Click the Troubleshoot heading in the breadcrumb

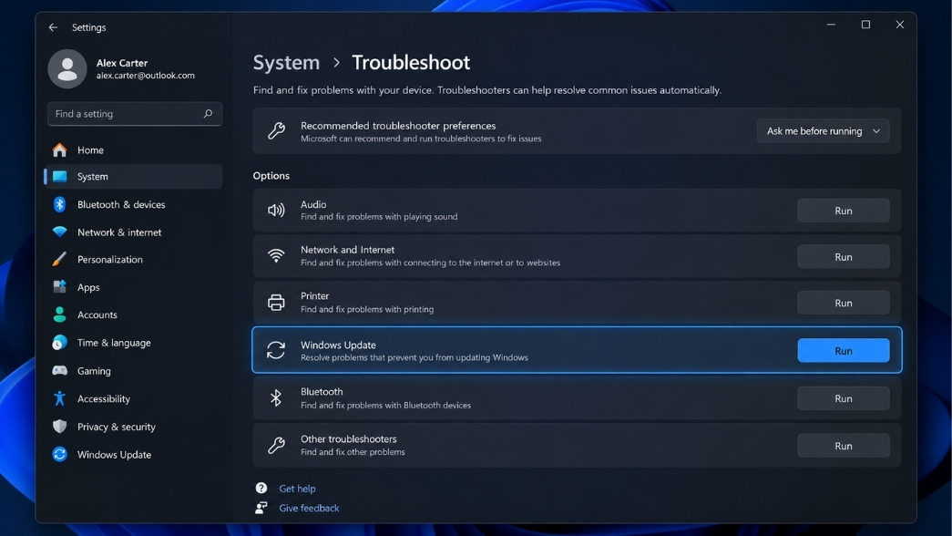pyautogui.click(x=411, y=62)
